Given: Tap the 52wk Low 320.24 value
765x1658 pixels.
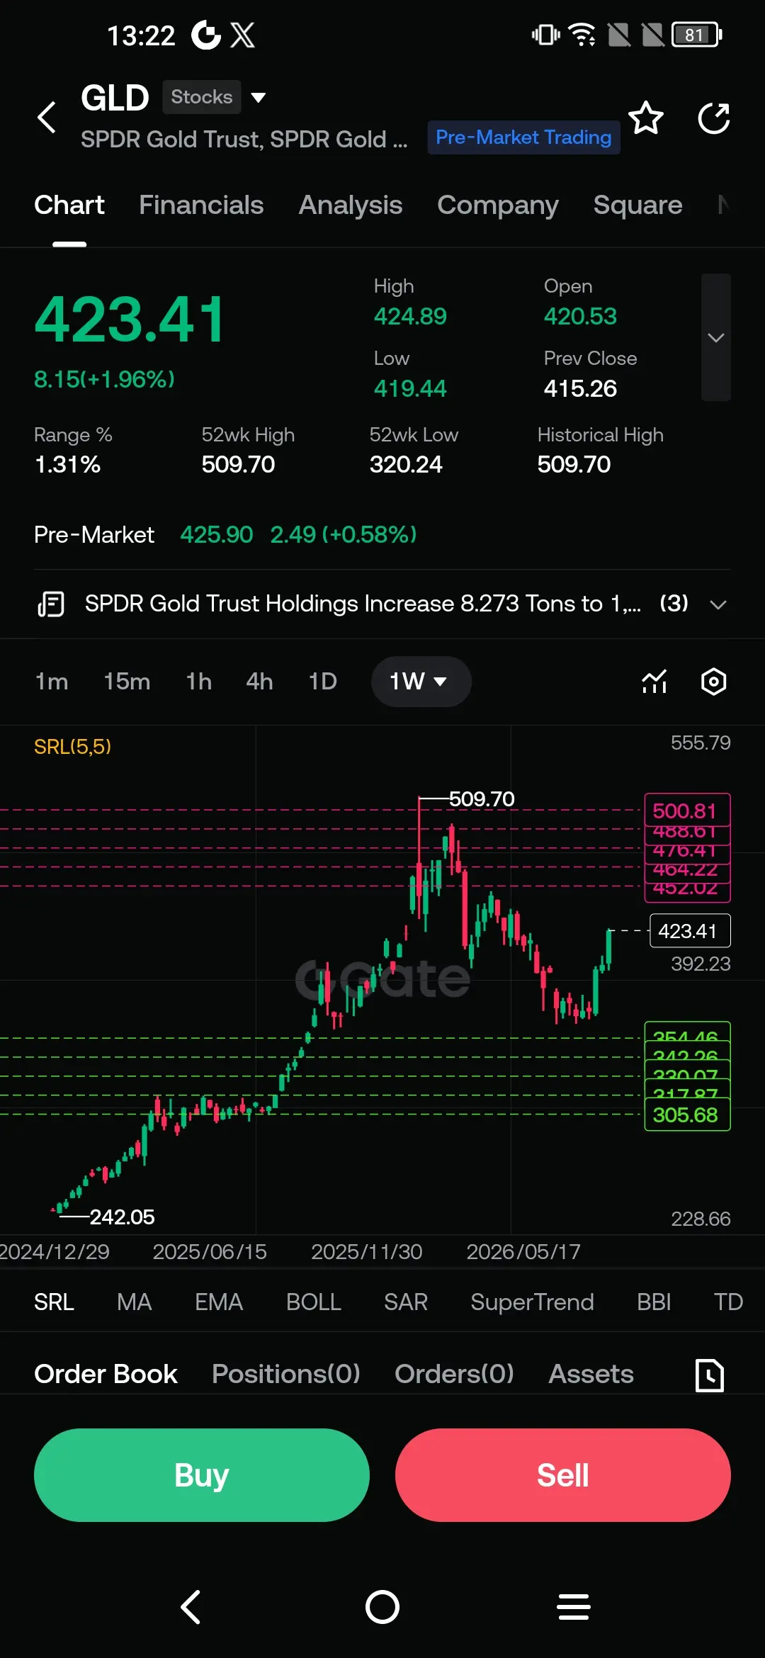Looking at the screenshot, I should [x=406, y=464].
